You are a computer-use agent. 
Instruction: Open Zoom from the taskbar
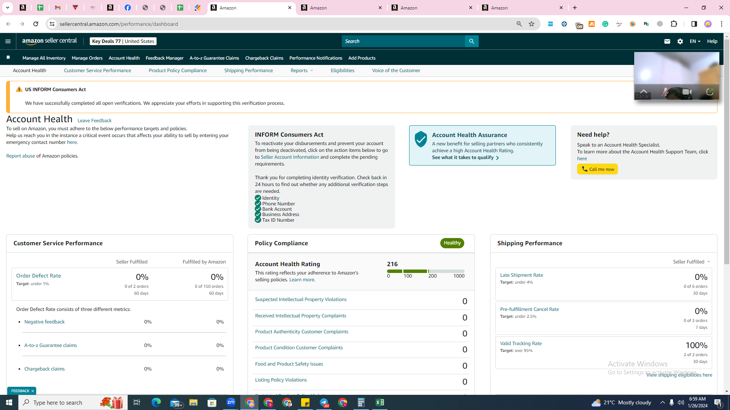231,402
